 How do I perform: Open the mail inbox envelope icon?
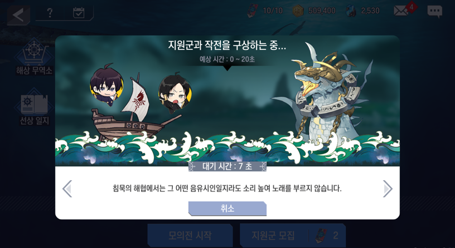pos(401,11)
